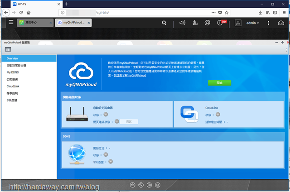Viewport: 290px width, 192px height.
Task: Open CloudLink in the sidebar
Action: coord(29,86)
